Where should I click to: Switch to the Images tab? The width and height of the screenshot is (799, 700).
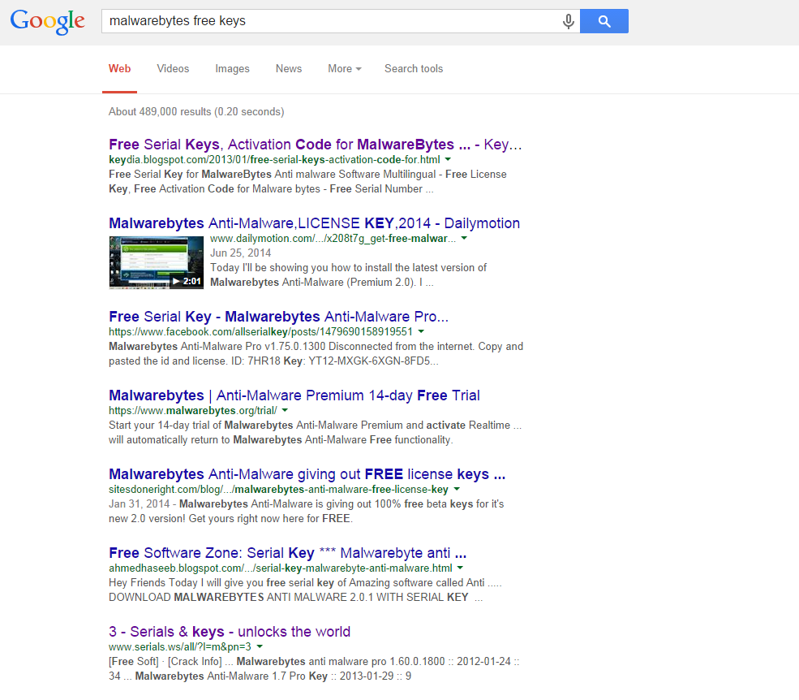click(232, 69)
